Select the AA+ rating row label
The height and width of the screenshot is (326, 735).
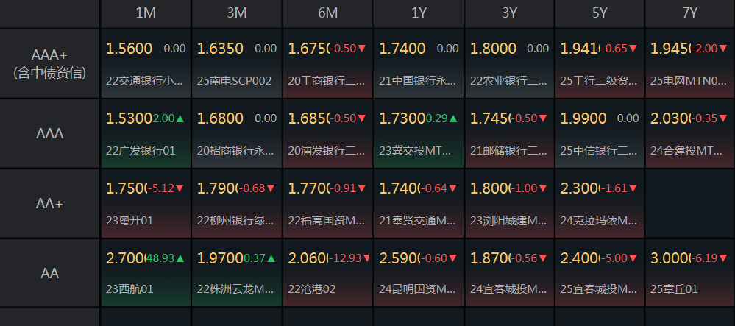pos(50,204)
